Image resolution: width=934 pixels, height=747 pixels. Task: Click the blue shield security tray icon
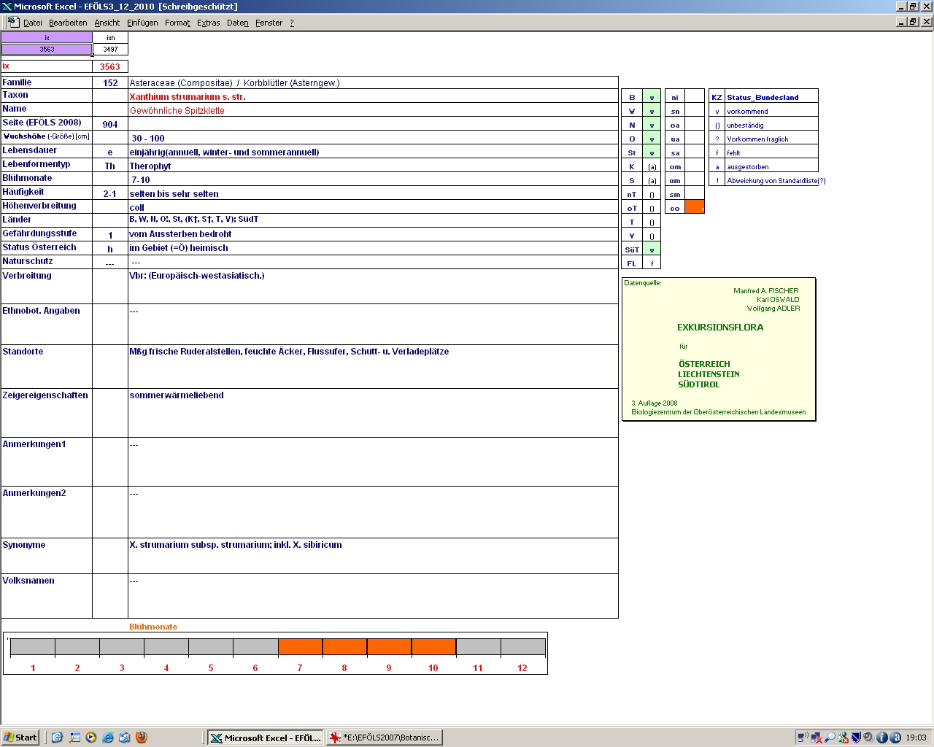(x=856, y=738)
